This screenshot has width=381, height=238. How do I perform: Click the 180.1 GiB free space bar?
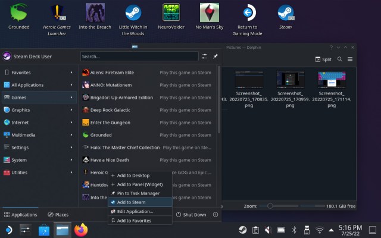[328, 206]
